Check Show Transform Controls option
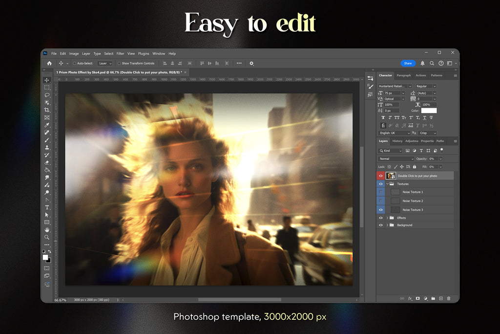The width and height of the screenshot is (500, 334). [119, 64]
